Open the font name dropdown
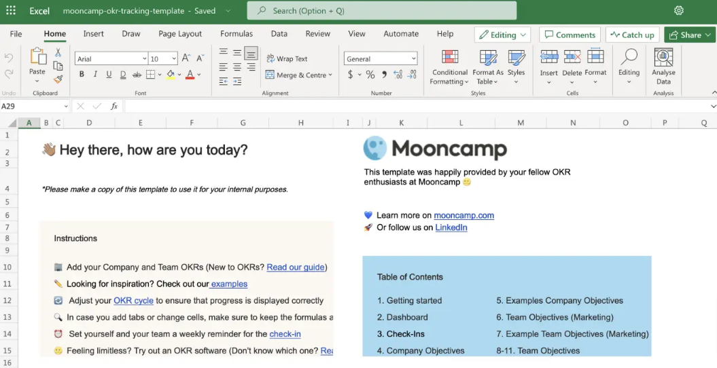Viewport: 717px width, 368px height. (145, 58)
